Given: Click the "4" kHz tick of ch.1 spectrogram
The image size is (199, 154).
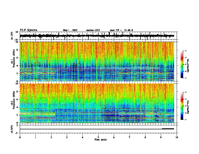Looking at the screenshot, I should coord(17,66).
